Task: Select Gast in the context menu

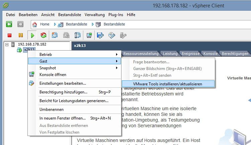Action: click(x=74, y=61)
